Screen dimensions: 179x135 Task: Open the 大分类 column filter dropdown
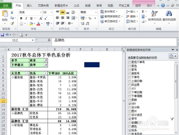click(x=27, y=73)
